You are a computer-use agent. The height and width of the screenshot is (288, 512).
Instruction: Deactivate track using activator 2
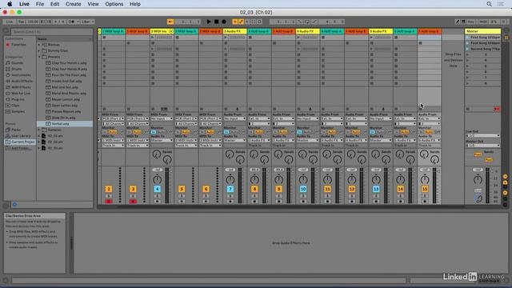pos(109,189)
